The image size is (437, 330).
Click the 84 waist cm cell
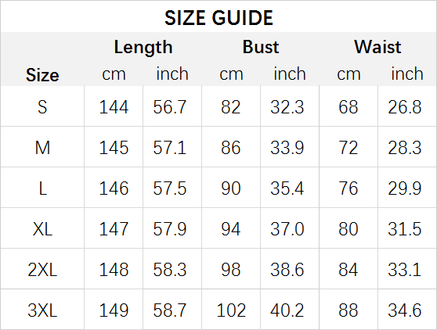tap(348, 270)
